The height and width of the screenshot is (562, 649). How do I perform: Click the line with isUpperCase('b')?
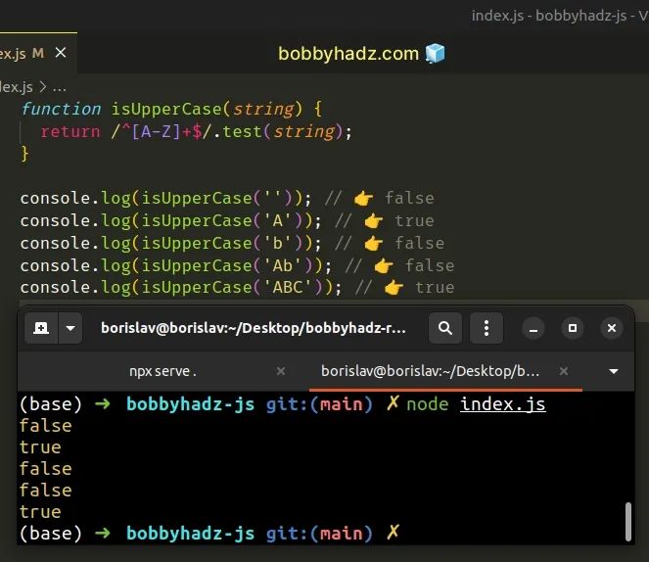coord(232,243)
